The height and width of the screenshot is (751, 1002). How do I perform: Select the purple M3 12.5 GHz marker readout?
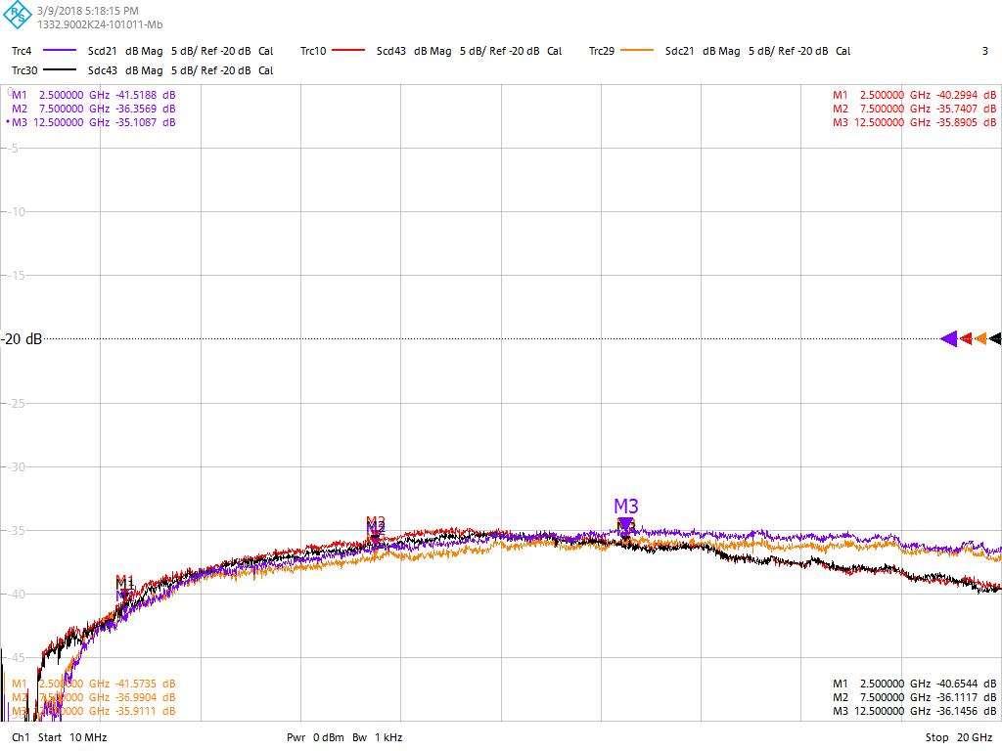94,122
